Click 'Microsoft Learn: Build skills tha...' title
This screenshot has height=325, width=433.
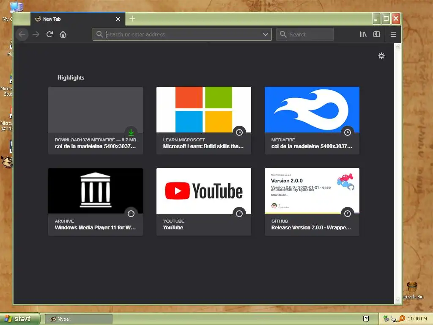(x=203, y=146)
